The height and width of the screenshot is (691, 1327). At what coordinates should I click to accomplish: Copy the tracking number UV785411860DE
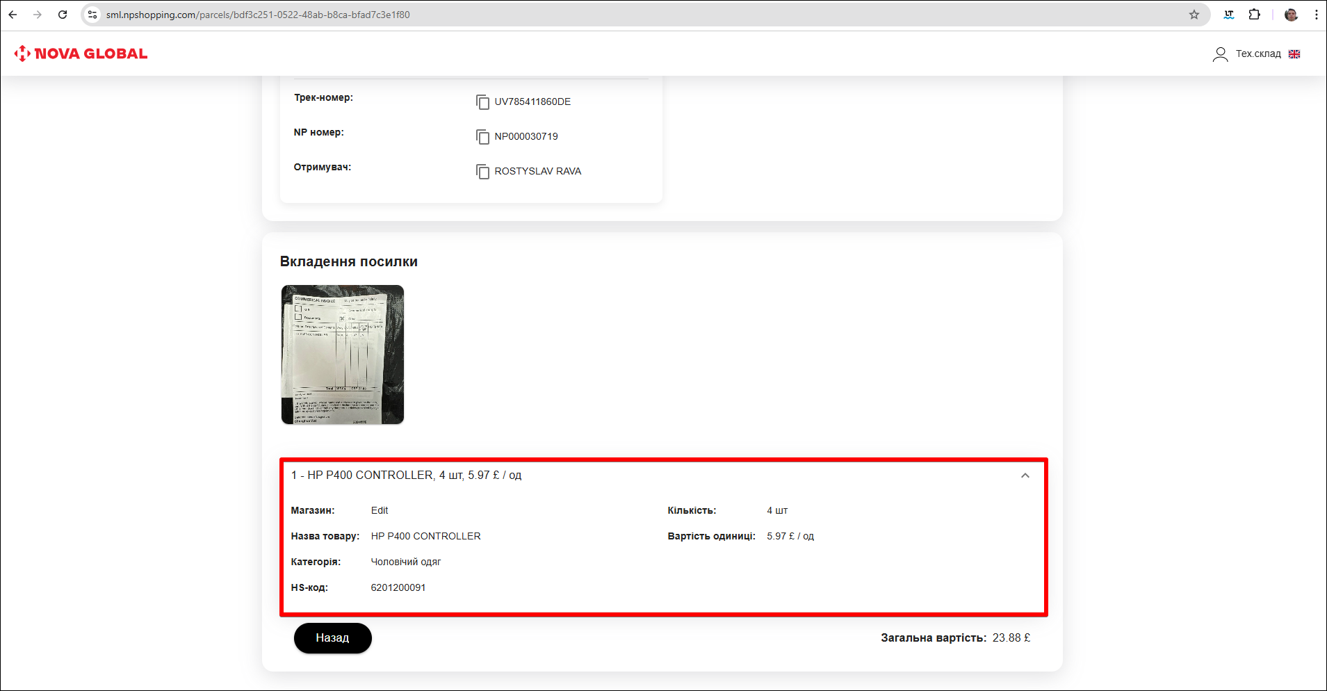482,102
